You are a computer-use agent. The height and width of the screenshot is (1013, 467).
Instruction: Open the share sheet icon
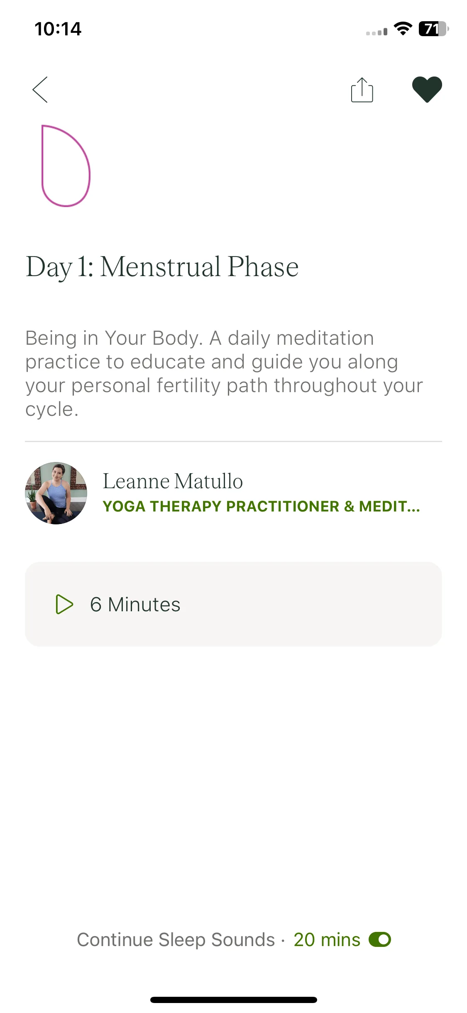pyautogui.click(x=362, y=89)
